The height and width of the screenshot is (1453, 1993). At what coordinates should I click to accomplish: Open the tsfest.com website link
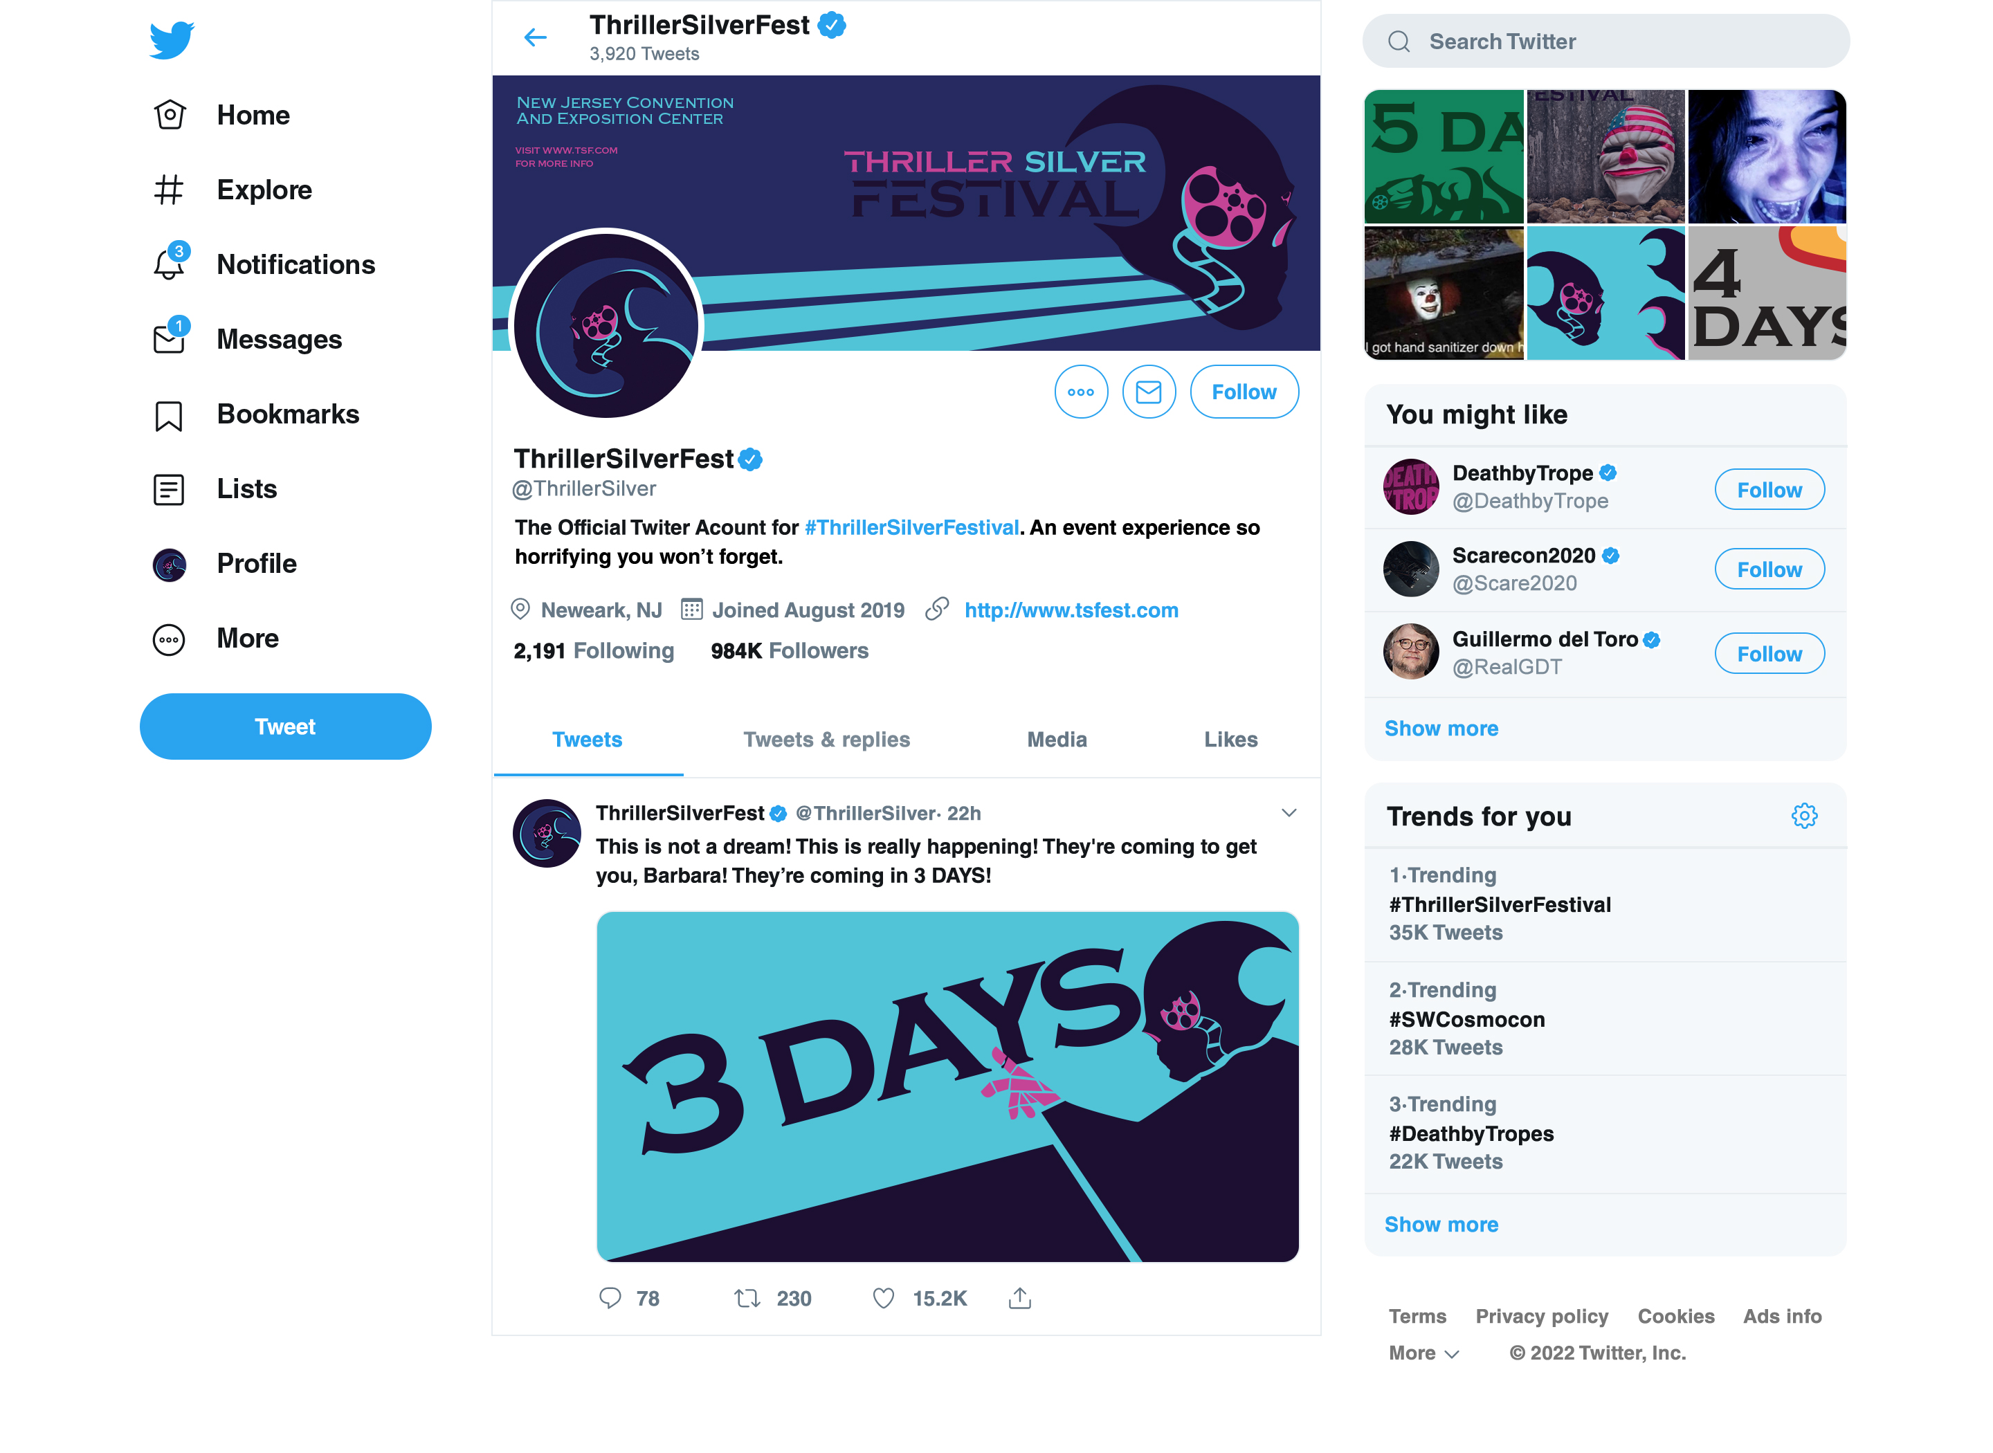1071,610
